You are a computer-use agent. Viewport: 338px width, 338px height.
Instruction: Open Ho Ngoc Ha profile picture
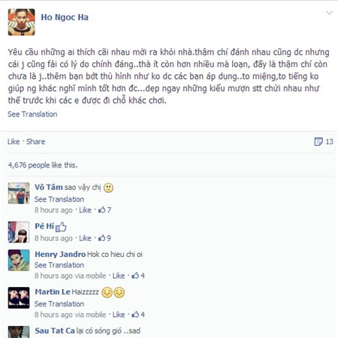point(21,22)
